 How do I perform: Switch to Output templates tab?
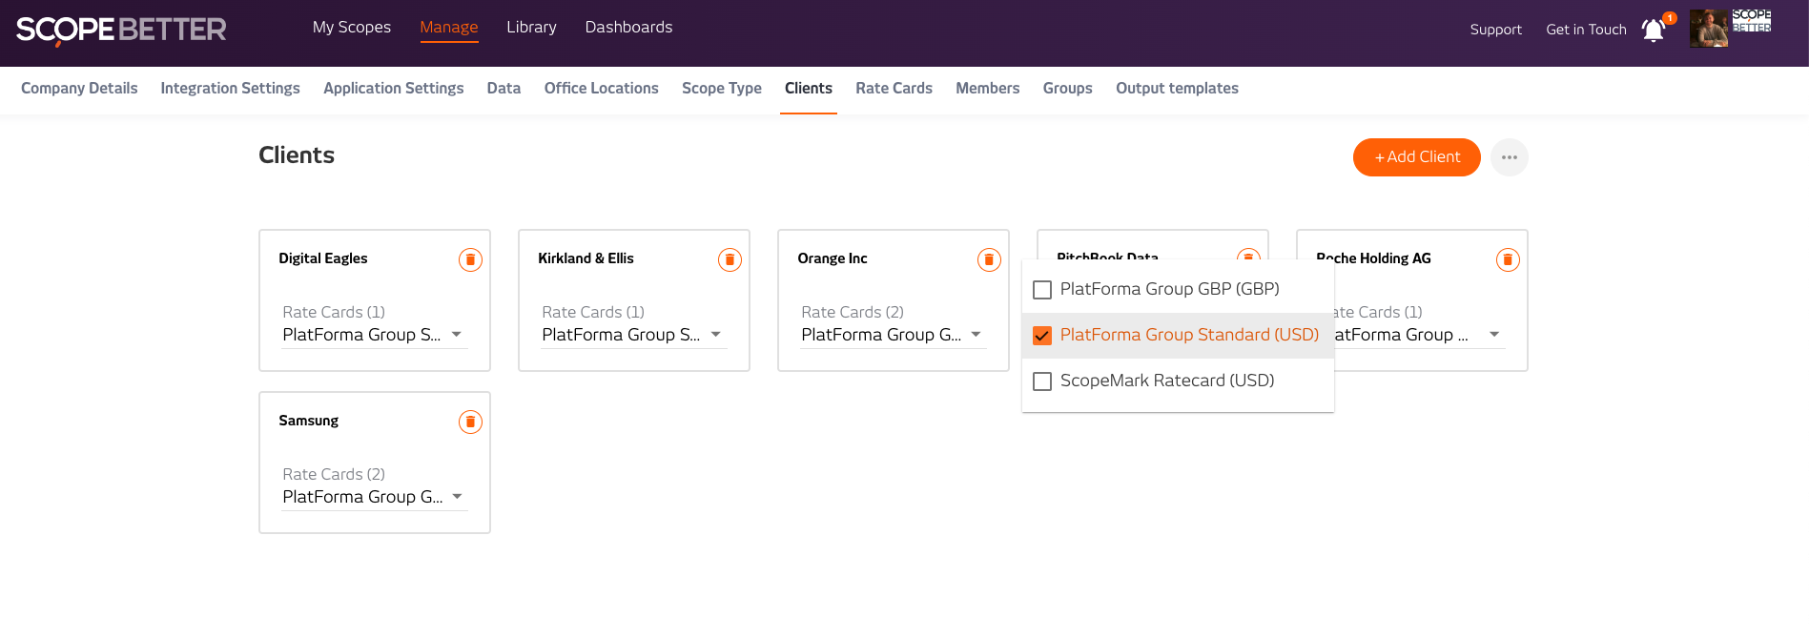coord(1177,89)
